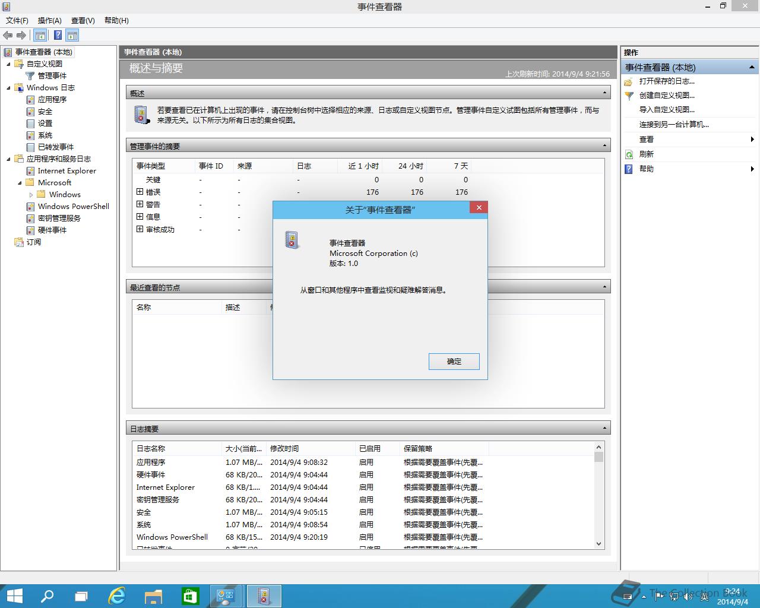This screenshot has height=608, width=760.
Task: Click the event viewer icon in about dialog
Action: click(292, 240)
